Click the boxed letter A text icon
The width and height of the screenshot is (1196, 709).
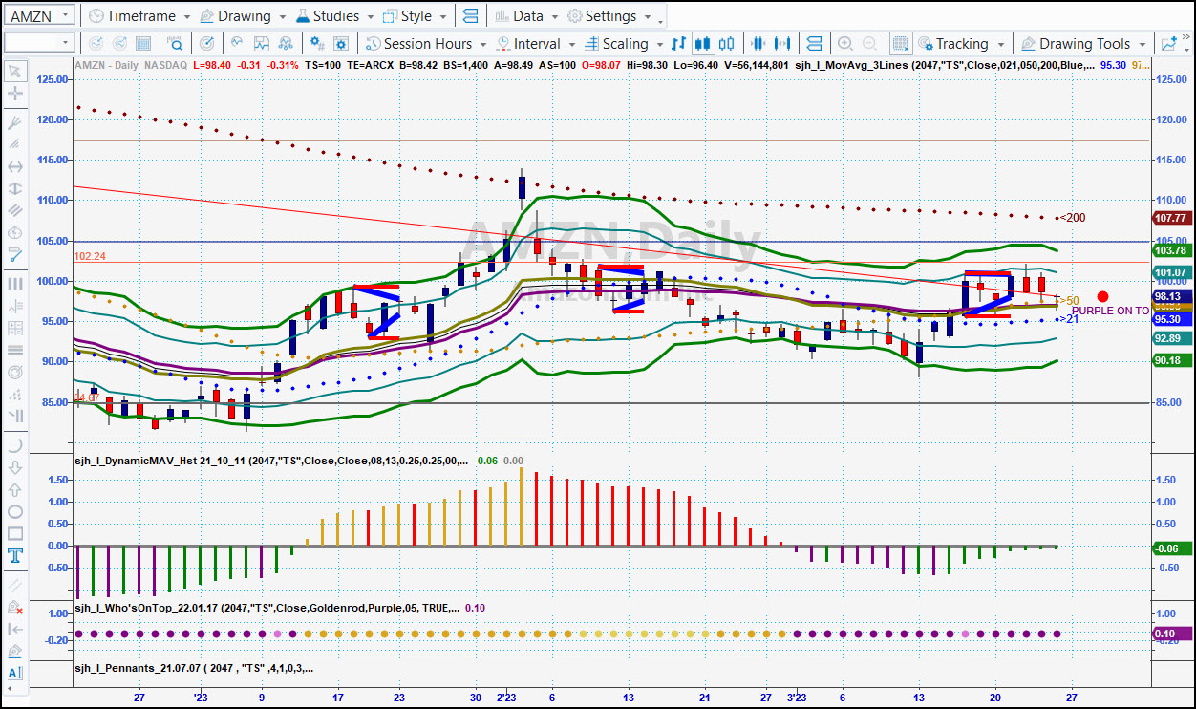[14, 675]
